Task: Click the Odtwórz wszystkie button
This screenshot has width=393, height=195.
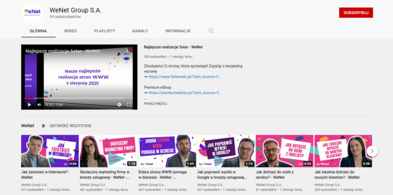Action: click(x=71, y=126)
